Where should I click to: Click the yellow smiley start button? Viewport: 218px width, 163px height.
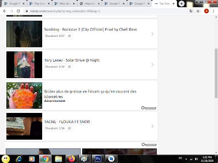click(6, 159)
